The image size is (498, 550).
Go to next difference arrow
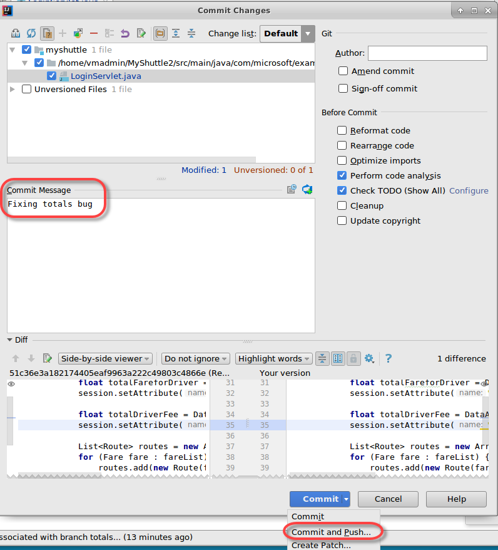[x=31, y=358]
